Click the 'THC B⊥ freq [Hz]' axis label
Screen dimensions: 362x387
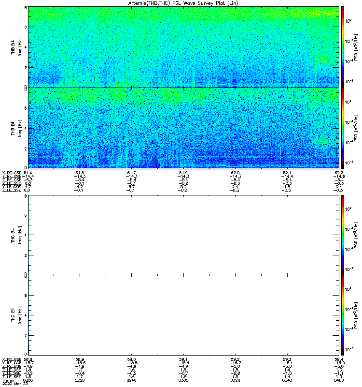point(16,235)
